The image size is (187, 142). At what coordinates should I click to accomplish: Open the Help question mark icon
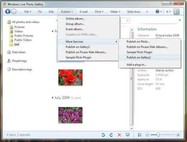(158, 12)
